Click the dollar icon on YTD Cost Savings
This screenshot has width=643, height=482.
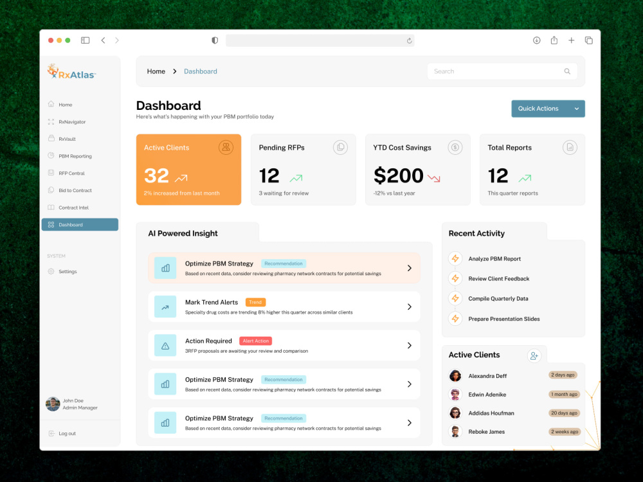pyautogui.click(x=455, y=148)
